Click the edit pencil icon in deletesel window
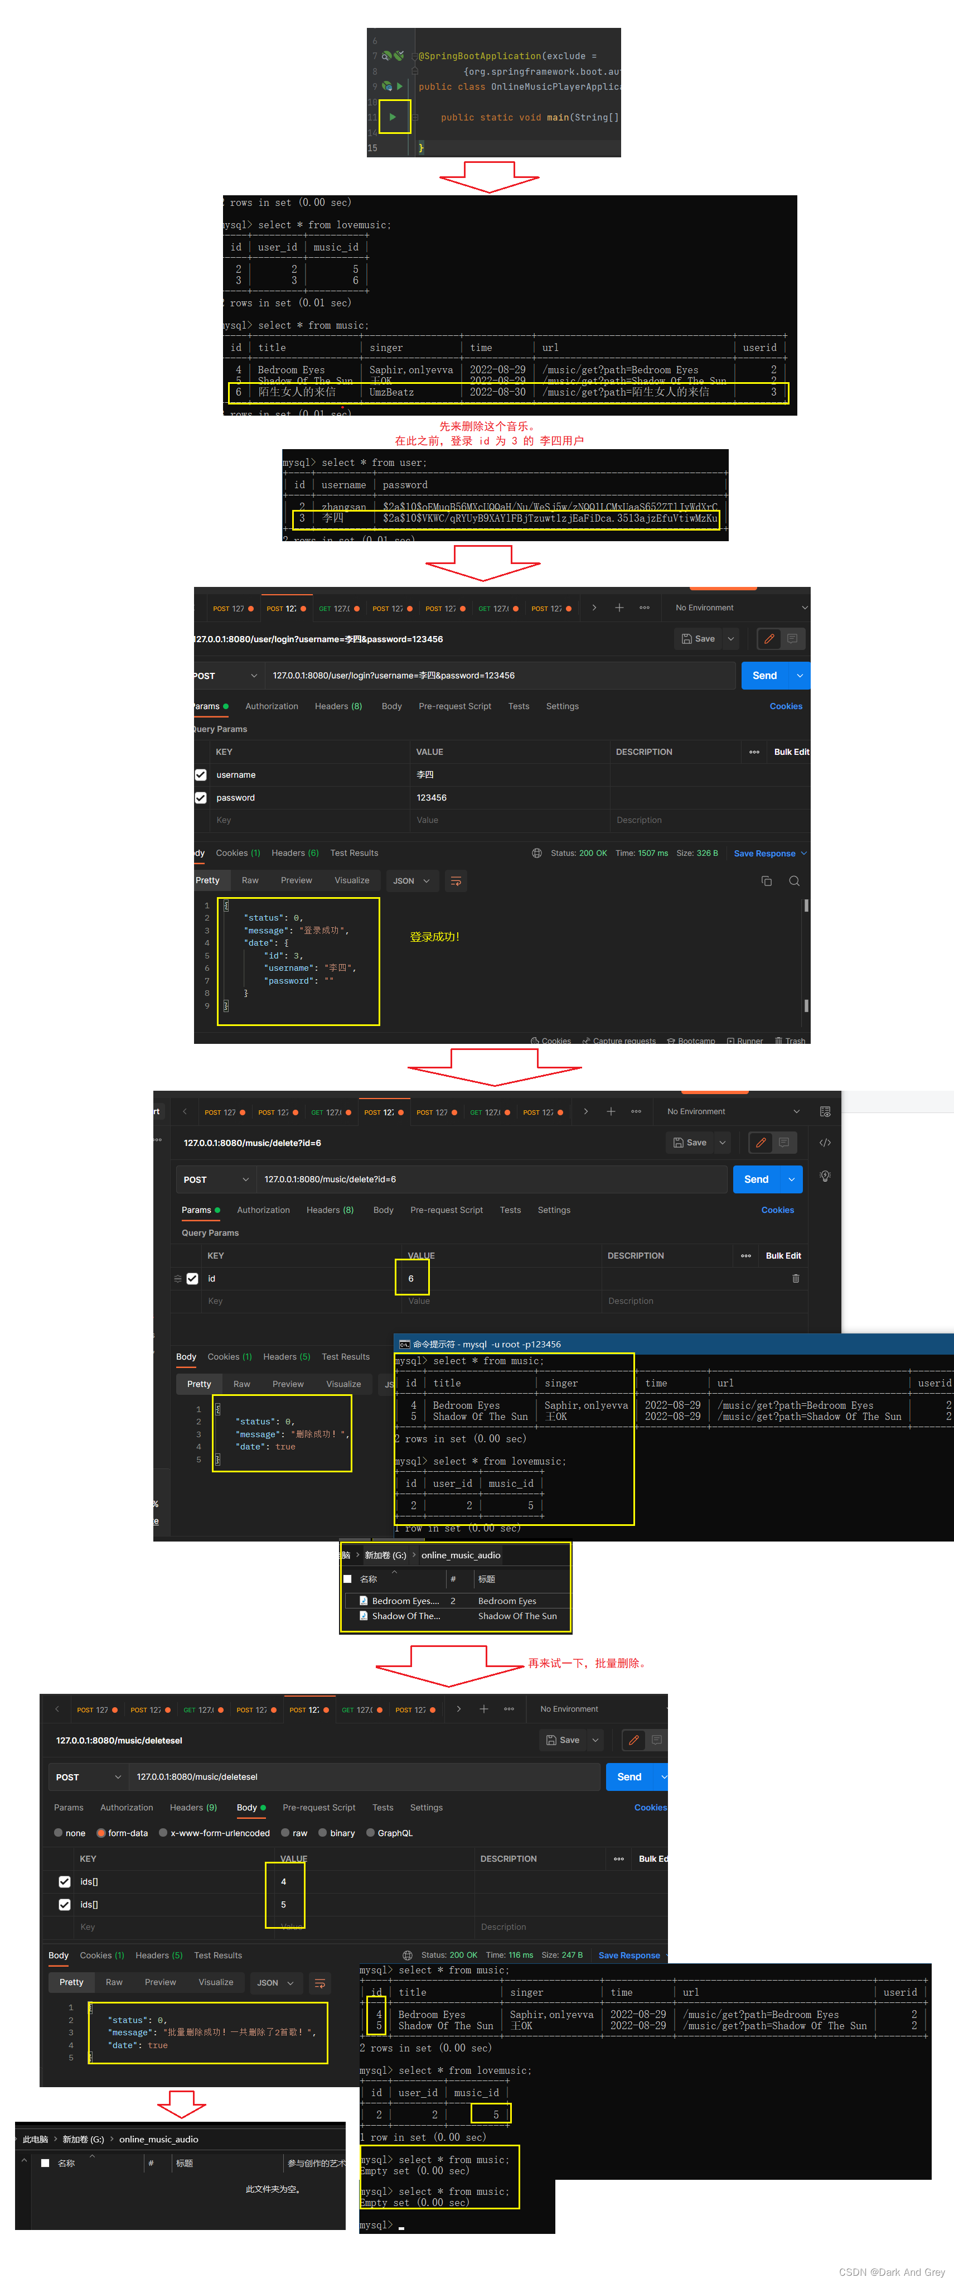The image size is (954, 2283). 633,1741
